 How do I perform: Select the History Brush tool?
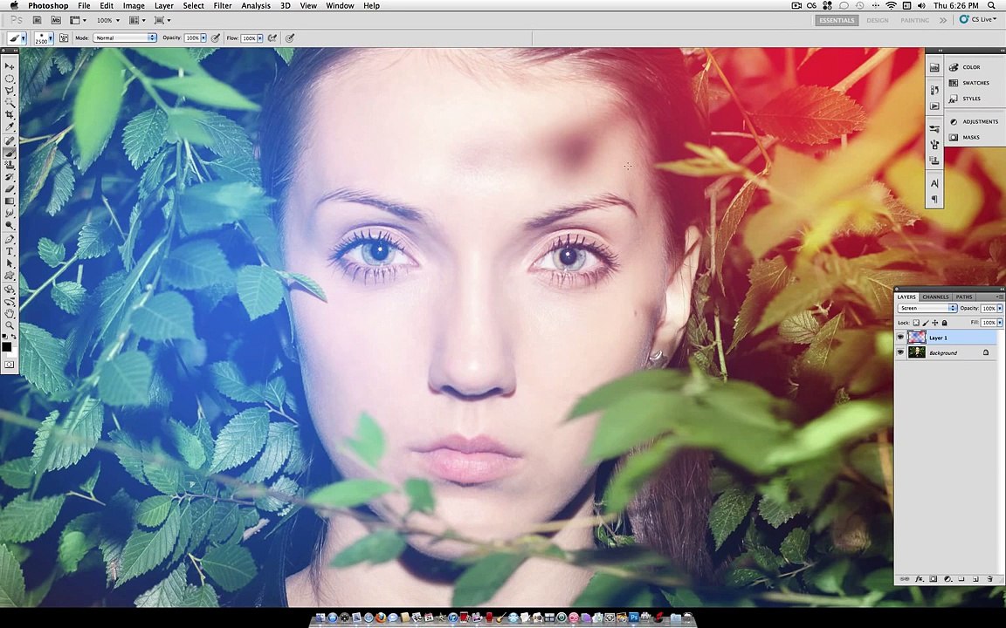[10, 176]
